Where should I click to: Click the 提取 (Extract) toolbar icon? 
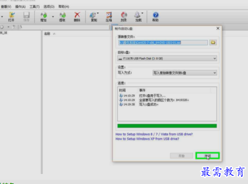(62, 17)
